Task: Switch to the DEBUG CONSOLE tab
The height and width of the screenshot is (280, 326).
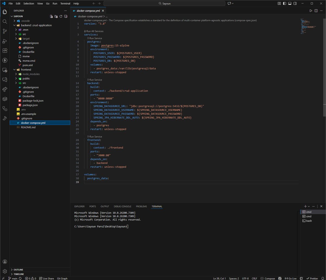Action: 123,206
